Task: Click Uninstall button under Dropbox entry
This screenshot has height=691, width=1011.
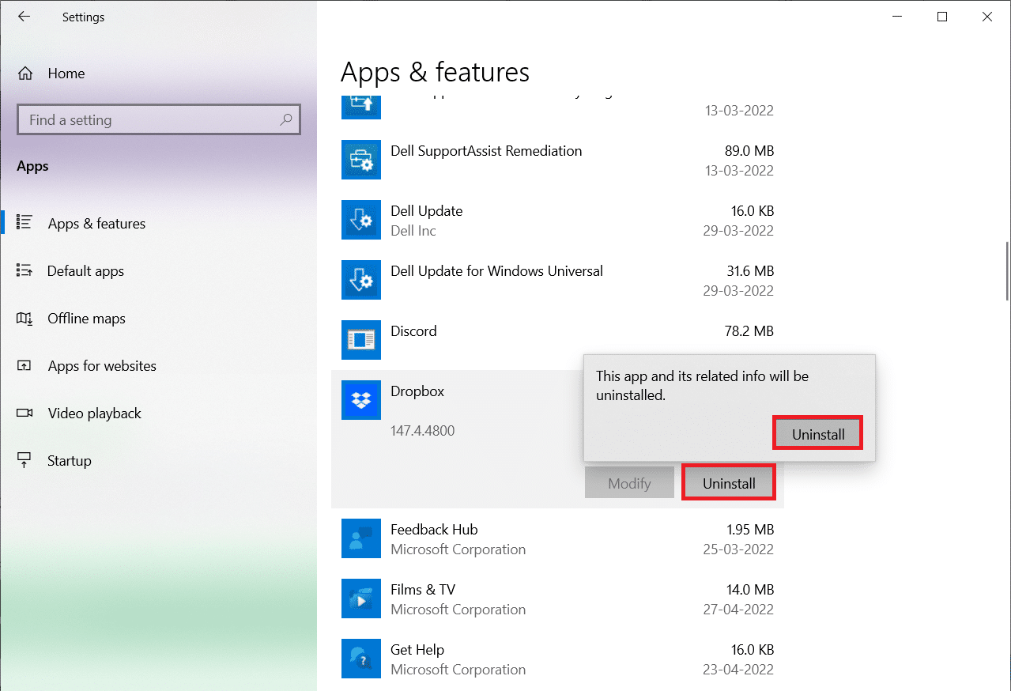Action: click(729, 483)
